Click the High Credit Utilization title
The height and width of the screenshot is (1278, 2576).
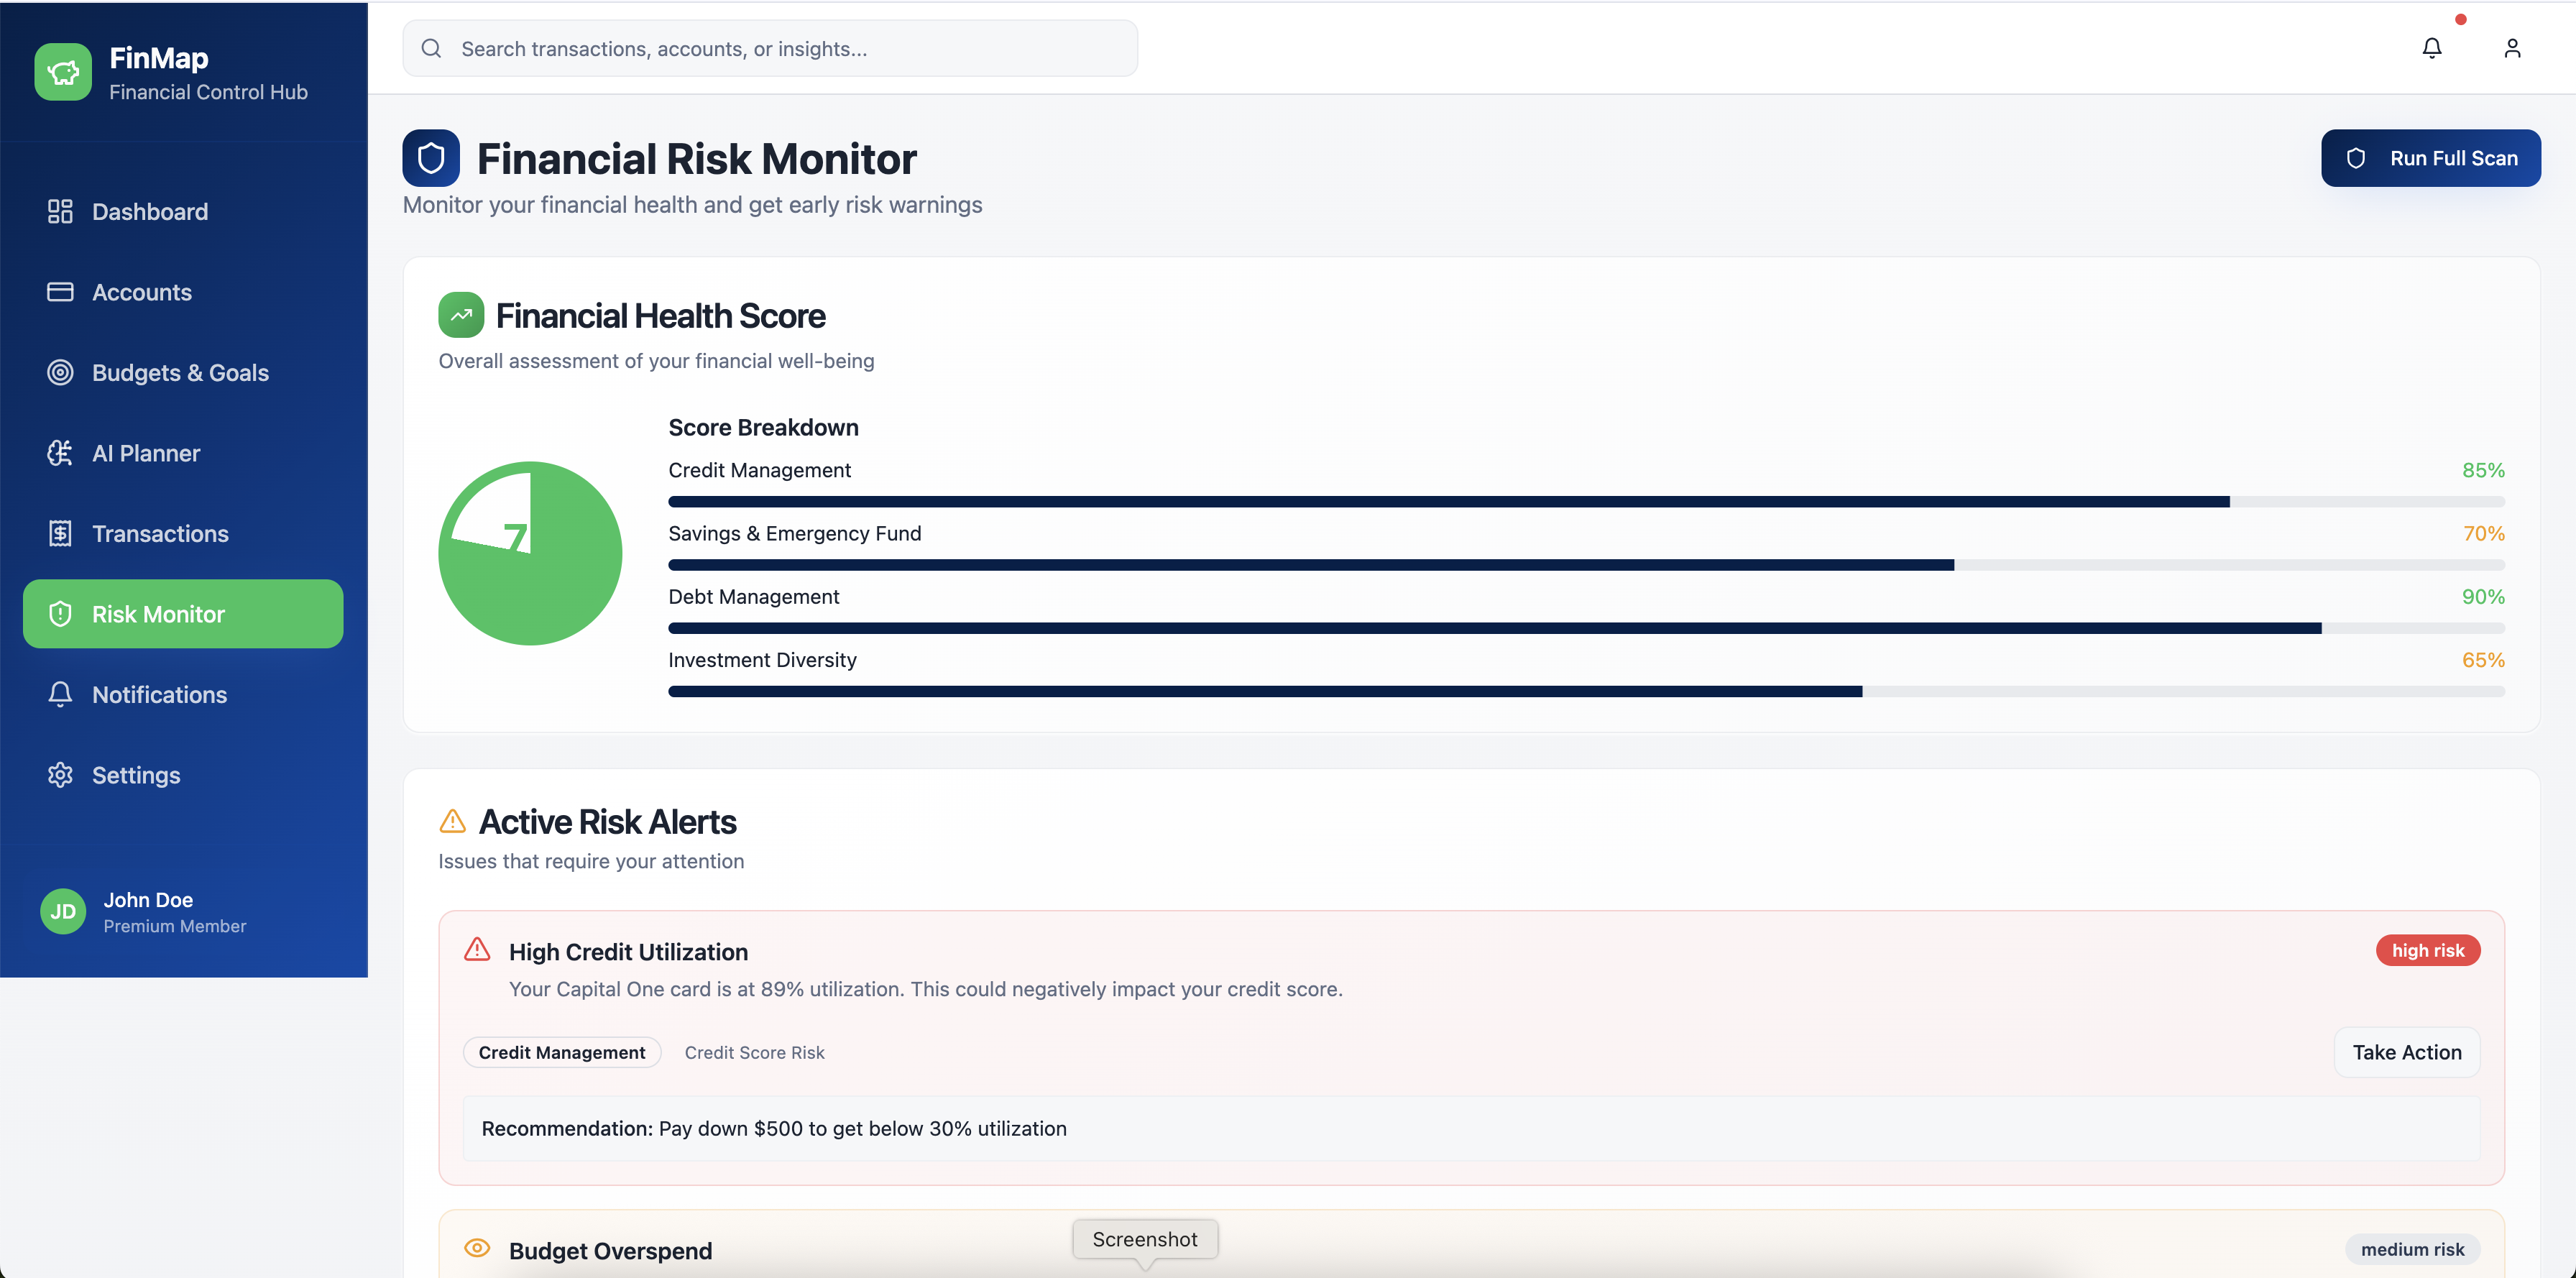[x=628, y=951]
